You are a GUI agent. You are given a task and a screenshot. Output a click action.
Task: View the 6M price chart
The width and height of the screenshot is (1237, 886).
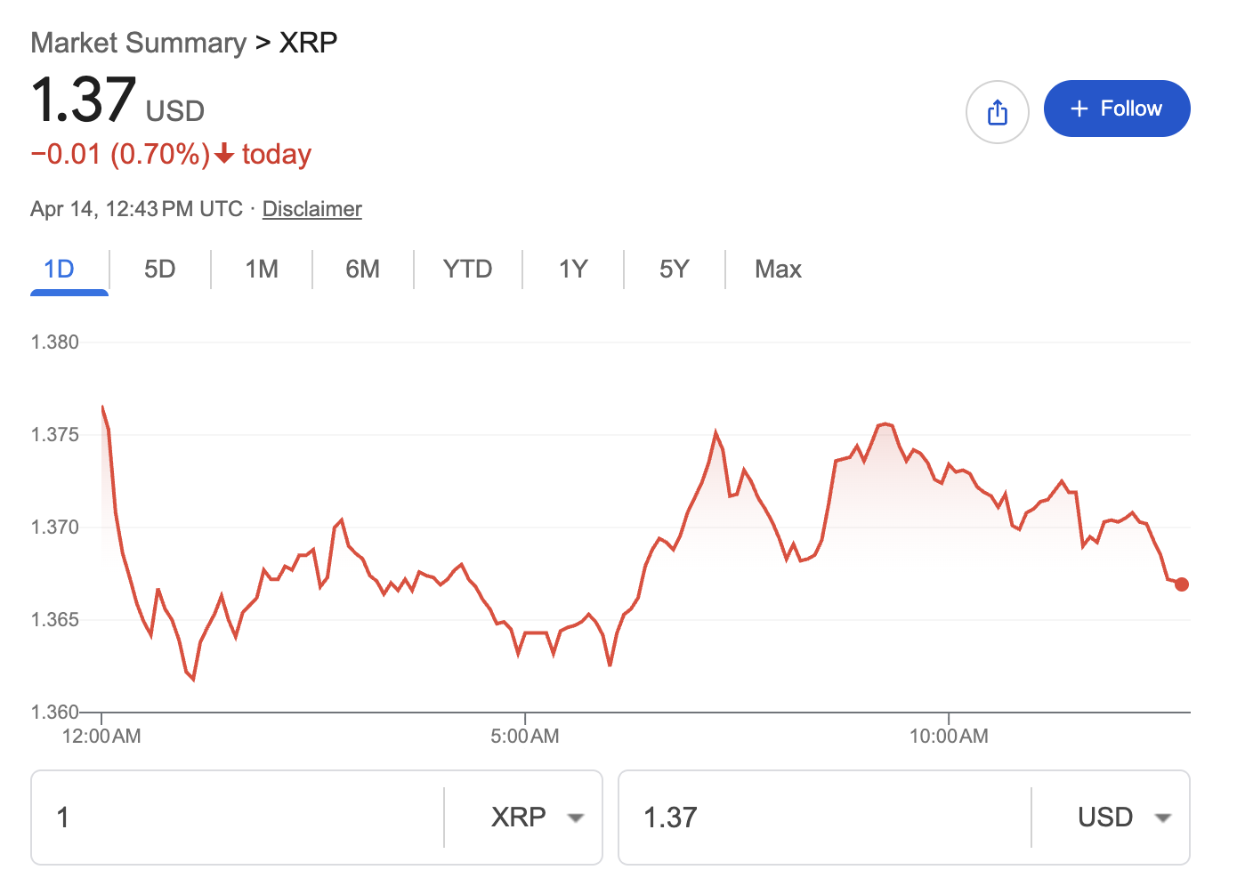pyautogui.click(x=362, y=269)
